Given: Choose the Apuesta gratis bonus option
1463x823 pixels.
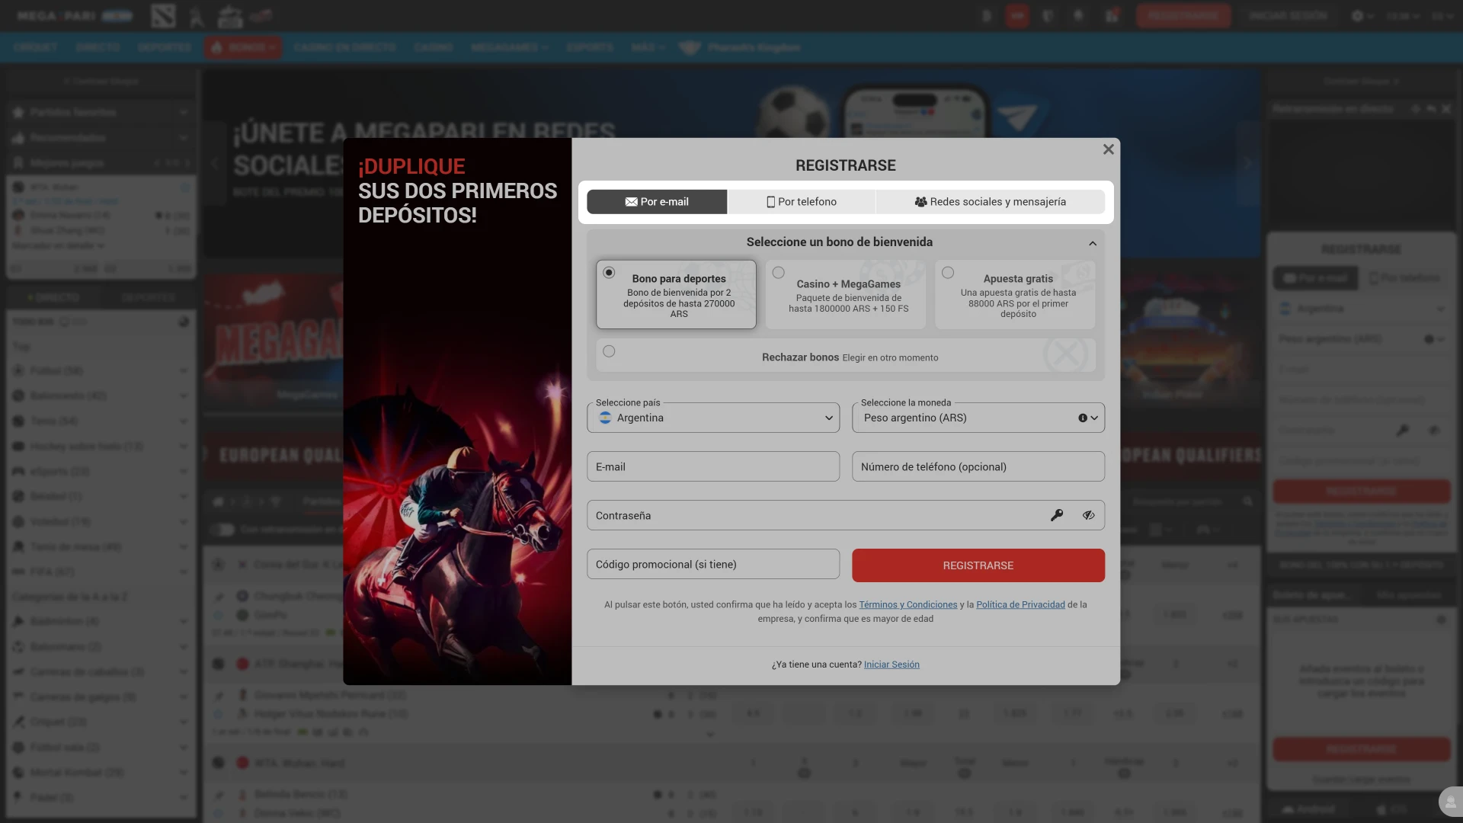Looking at the screenshot, I should [x=948, y=272].
